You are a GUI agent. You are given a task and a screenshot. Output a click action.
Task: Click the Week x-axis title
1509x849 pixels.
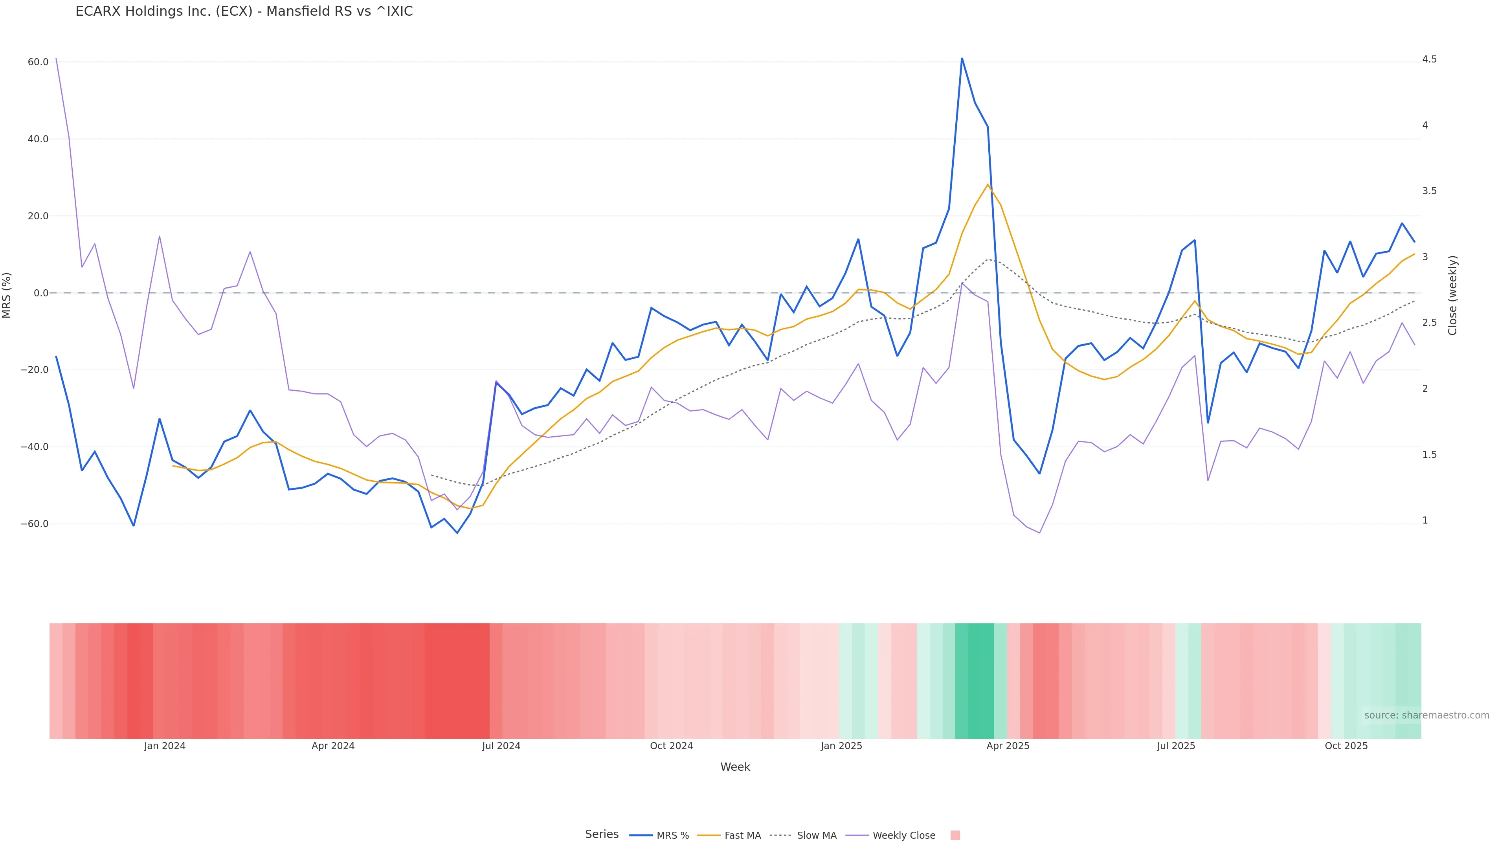pyautogui.click(x=734, y=767)
